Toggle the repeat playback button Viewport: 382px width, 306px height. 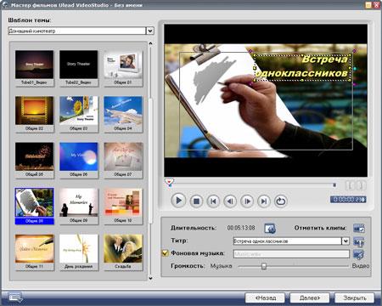coord(281,201)
